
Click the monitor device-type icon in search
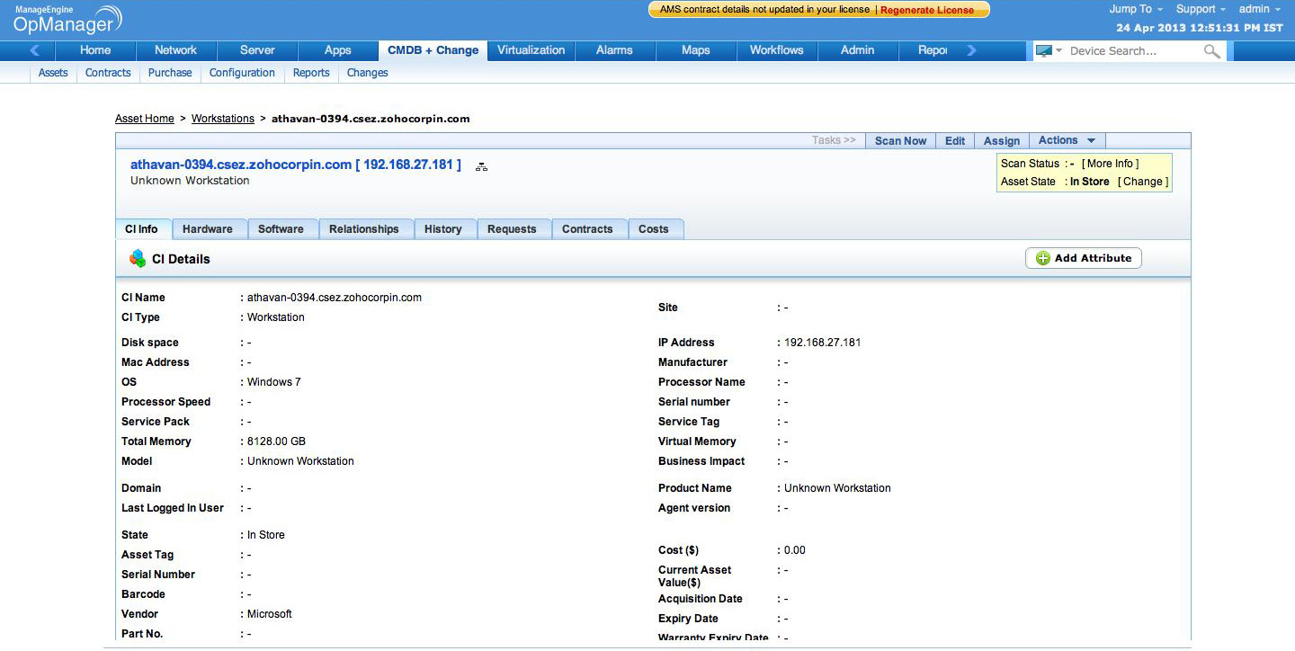coord(1044,51)
